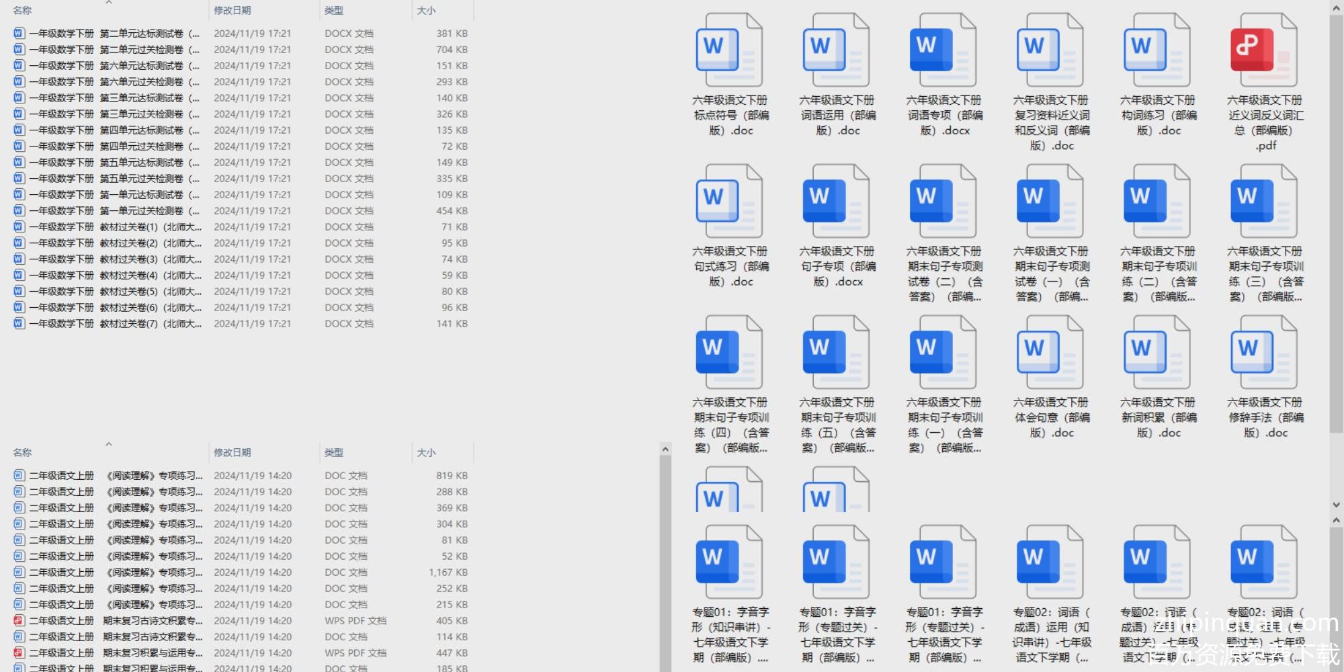This screenshot has width=1344, height=672.
Task: Select the 体会句意 document icon
Action: [x=1050, y=353]
